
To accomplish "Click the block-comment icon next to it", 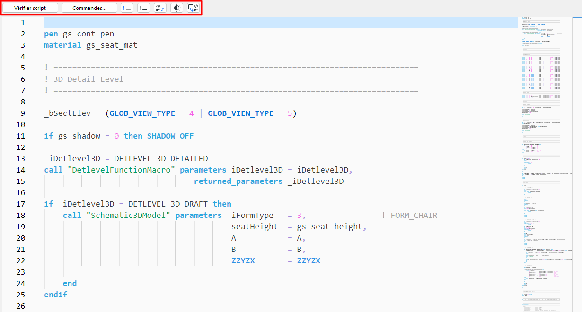I will [x=143, y=8].
